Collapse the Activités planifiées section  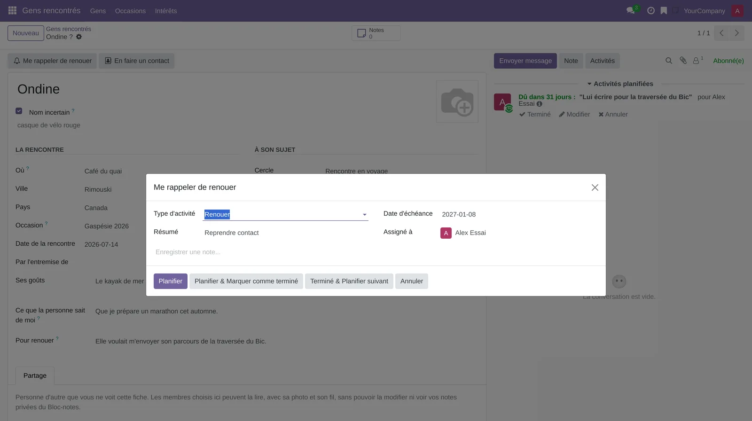click(620, 84)
